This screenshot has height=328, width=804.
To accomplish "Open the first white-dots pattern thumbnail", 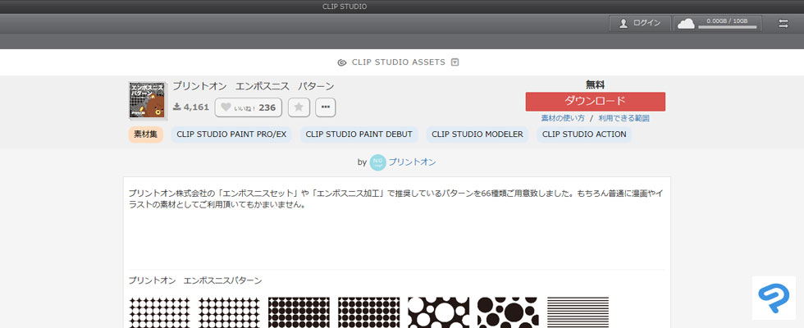I will pyautogui.click(x=159, y=312).
